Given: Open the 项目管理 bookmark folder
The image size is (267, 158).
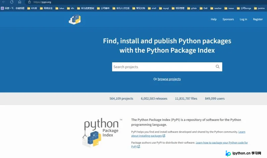Looking at the screenshot, I should [178, 8].
